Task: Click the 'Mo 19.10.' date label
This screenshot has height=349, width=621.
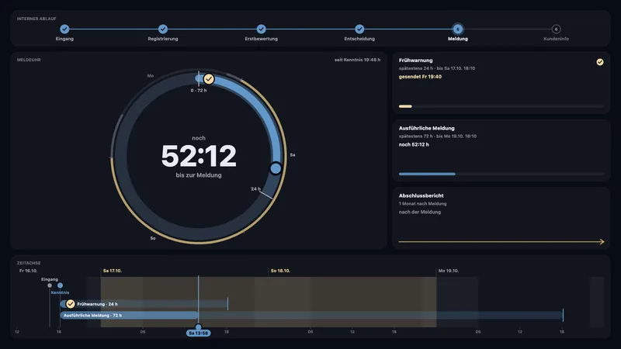Action: coord(449,271)
